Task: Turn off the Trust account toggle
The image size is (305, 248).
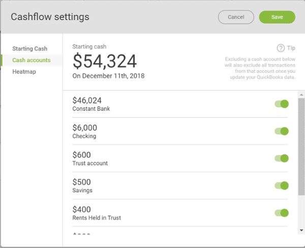Action: tap(282, 159)
